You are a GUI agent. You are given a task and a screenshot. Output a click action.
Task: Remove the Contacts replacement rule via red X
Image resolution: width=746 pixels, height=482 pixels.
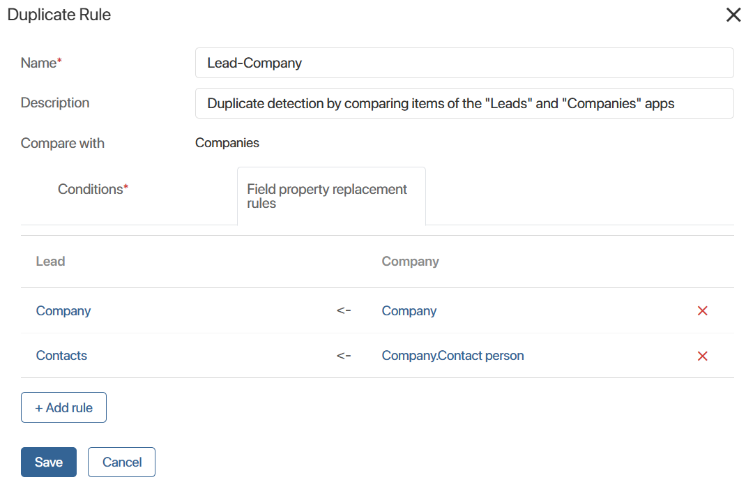click(x=702, y=355)
